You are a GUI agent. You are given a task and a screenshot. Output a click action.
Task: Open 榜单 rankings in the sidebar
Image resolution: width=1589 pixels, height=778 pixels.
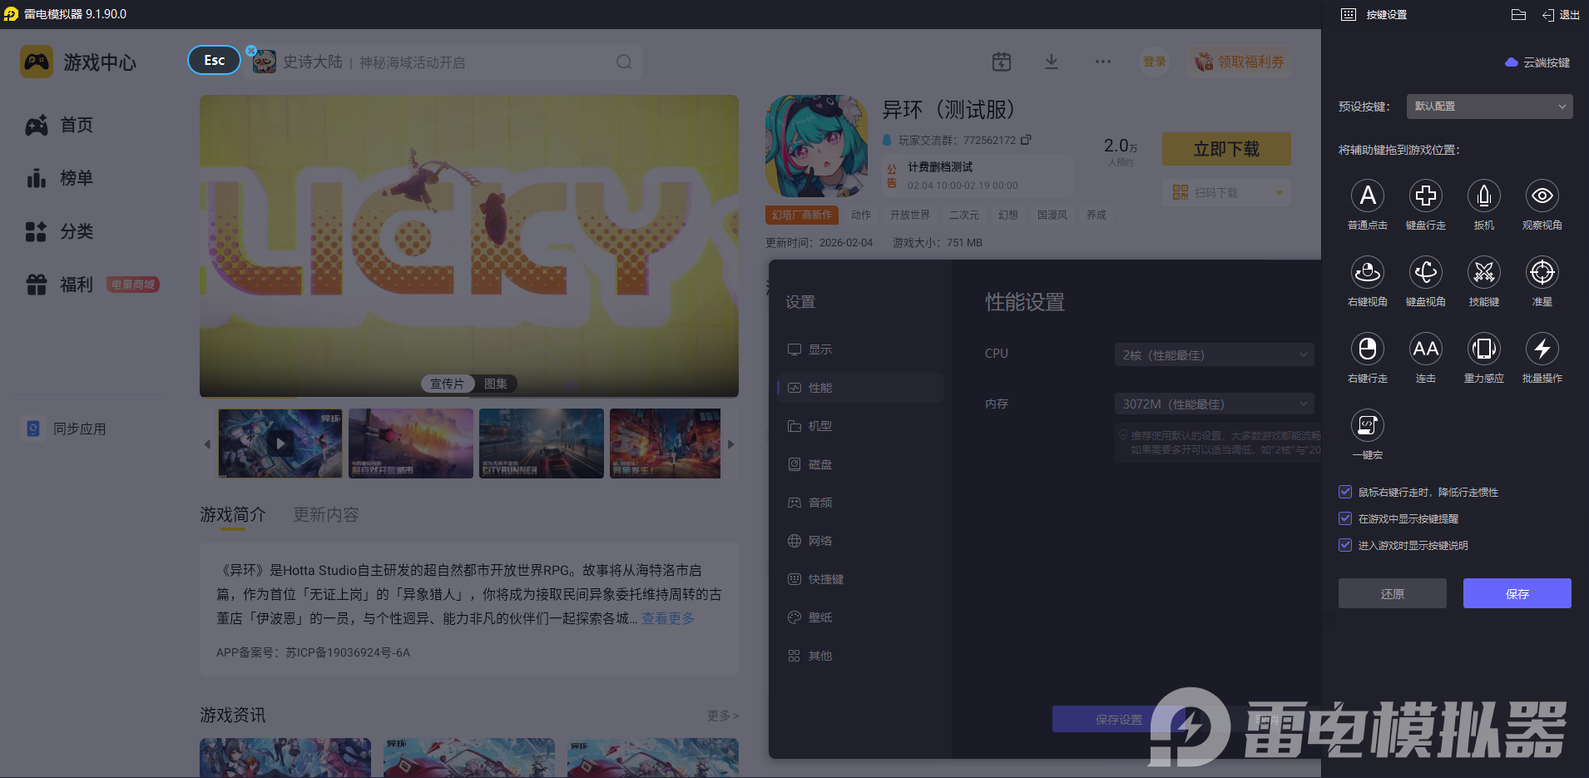click(60, 178)
